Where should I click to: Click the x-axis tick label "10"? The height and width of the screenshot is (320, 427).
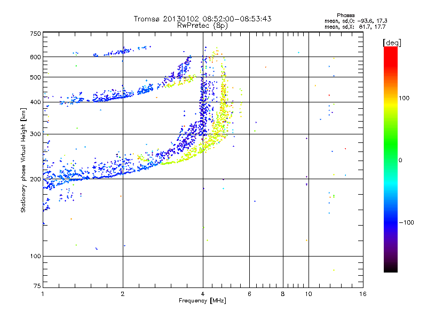click(309, 294)
